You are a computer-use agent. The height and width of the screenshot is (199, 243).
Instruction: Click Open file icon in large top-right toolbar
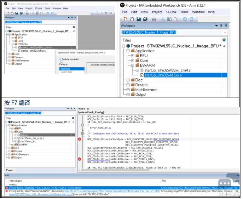click(x=132, y=19)
